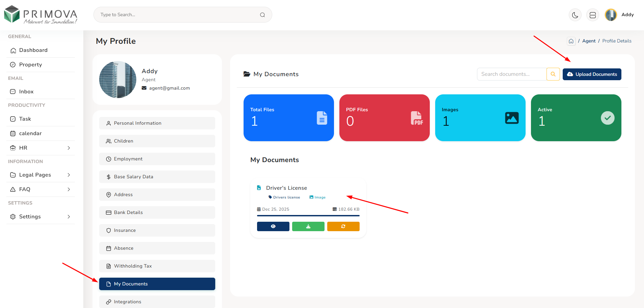
Task: Click the orange document search icon button
Action: point(553,74)
